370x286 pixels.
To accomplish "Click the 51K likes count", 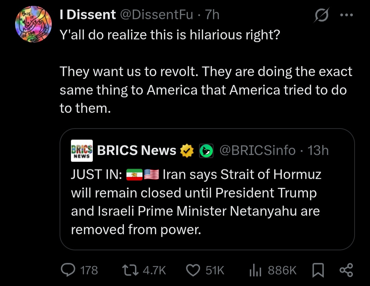I will [215, 271].
